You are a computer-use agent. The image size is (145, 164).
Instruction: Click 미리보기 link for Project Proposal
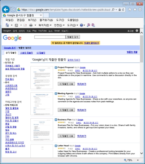pyautogui.click(x=81, y=84)
